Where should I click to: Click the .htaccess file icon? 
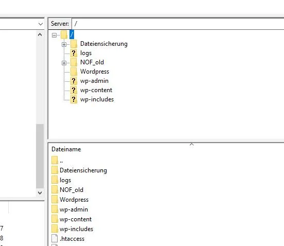click(x=55, y=238)
